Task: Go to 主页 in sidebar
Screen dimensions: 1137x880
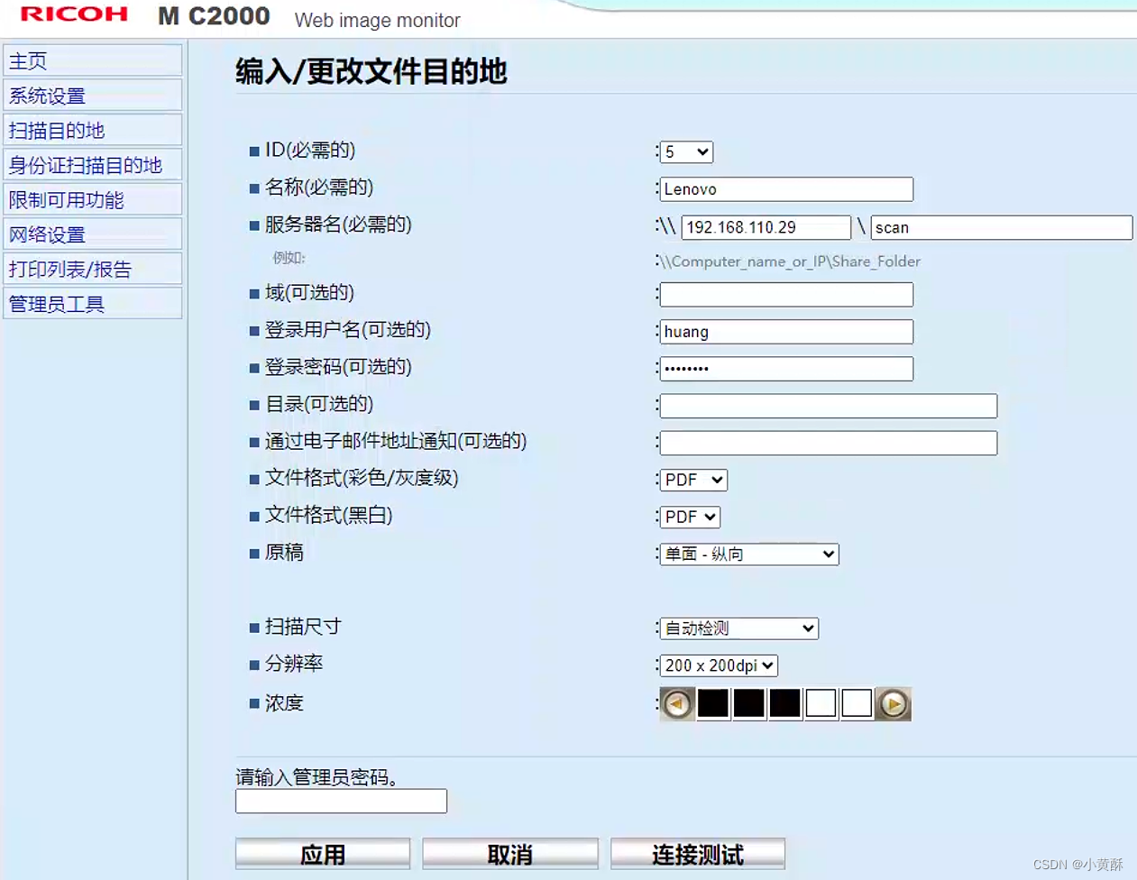Action: point(93,60)
